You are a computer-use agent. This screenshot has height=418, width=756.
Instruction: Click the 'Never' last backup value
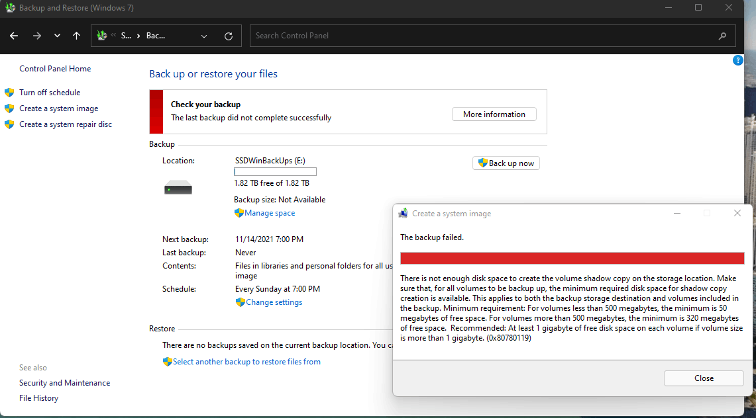pyautogui.click(x=245, y=253)
